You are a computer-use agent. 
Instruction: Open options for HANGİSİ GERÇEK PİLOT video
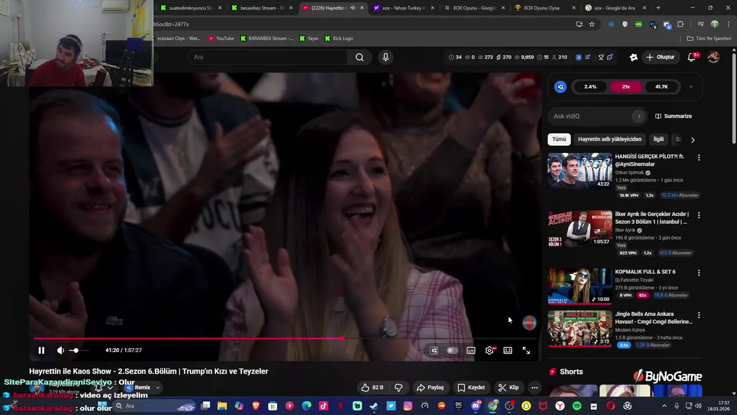click(699, 157)
